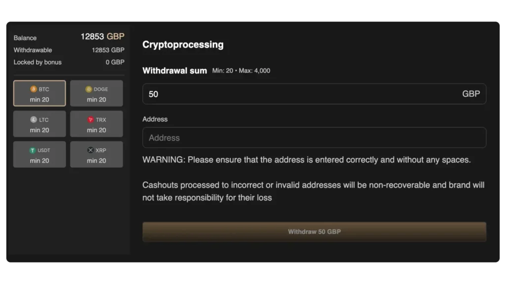This screenshot has width=506, height=284.
Task: Switch the withdrawal method to LTC
Action: tap(39, 123)
